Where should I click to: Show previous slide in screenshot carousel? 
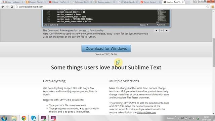(157, 31)
